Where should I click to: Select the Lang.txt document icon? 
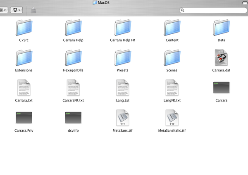[x=122, y=87]
